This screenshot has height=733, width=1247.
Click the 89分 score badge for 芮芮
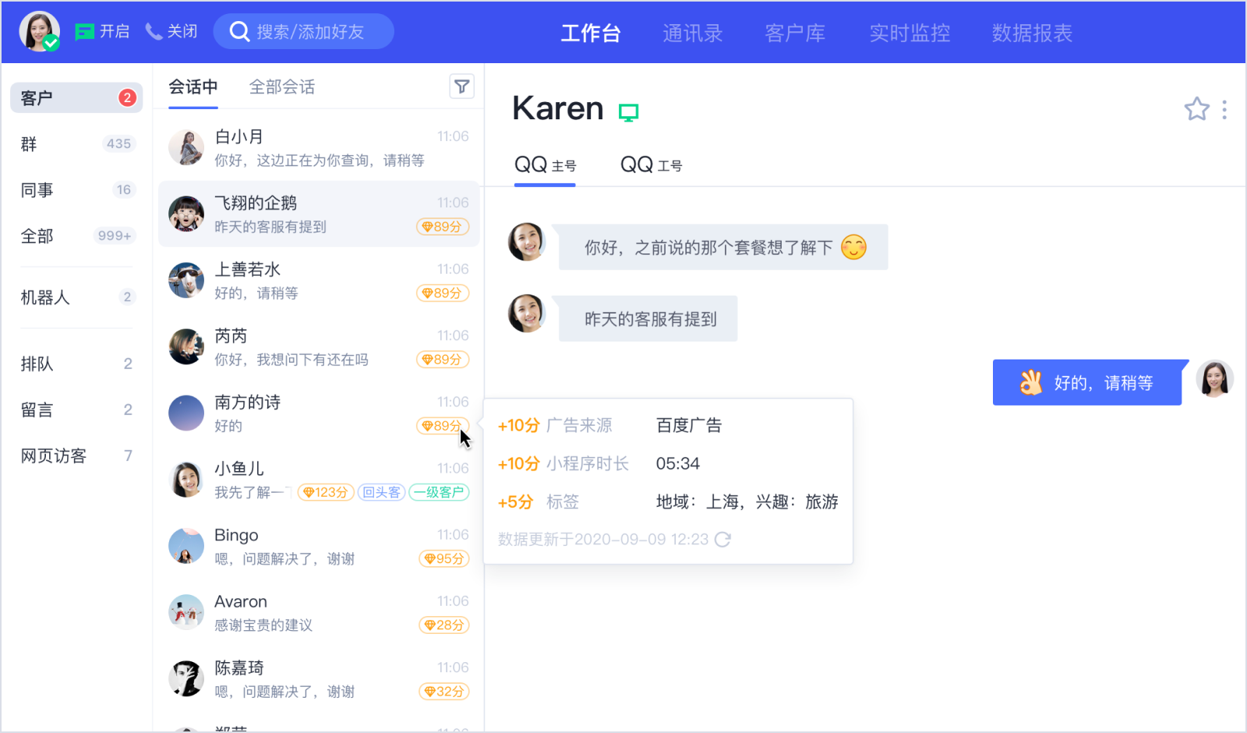pos(443,359)
